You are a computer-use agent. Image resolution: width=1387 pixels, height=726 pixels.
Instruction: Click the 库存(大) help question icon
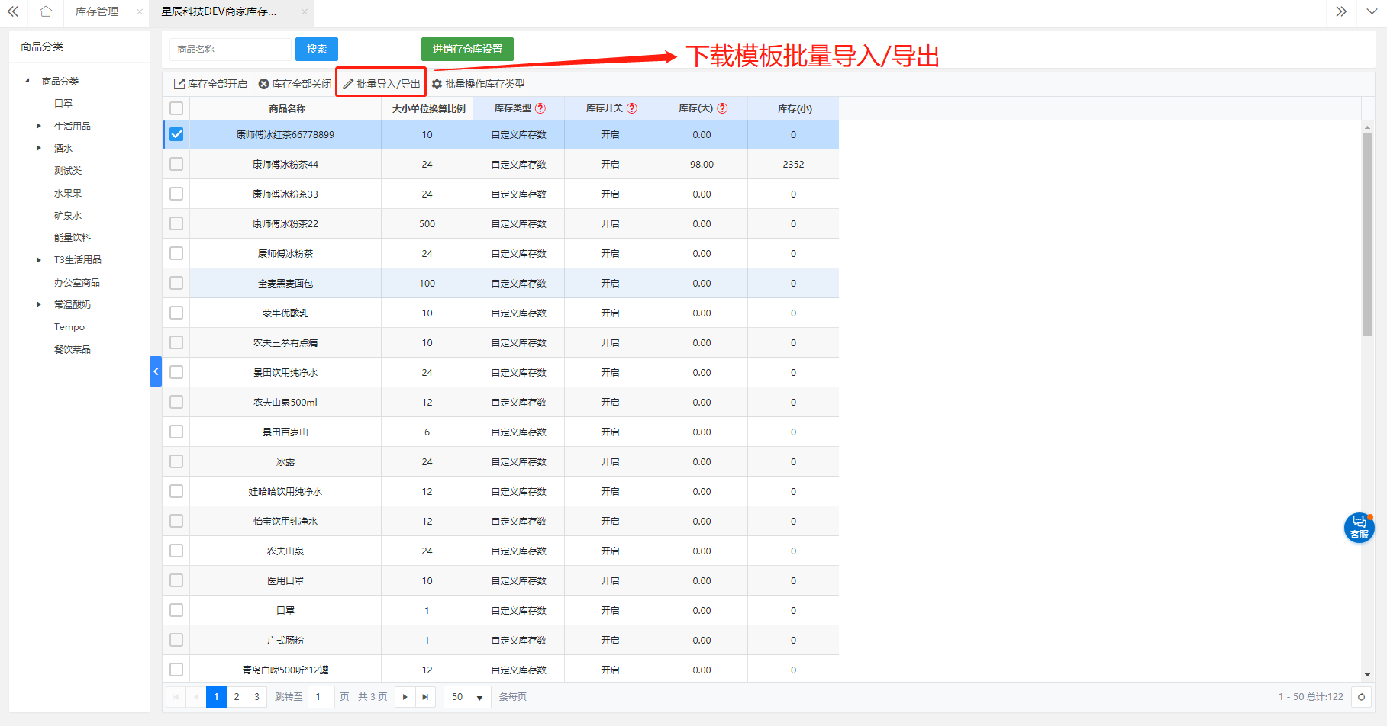722,108
